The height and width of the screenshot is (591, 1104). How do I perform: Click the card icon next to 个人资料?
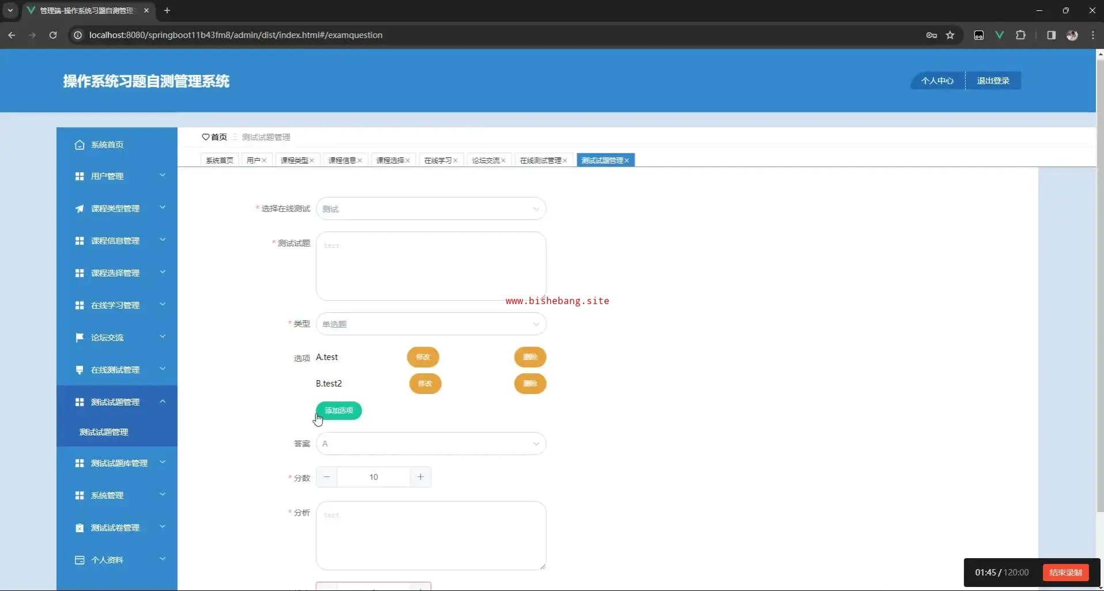(80, 560)
